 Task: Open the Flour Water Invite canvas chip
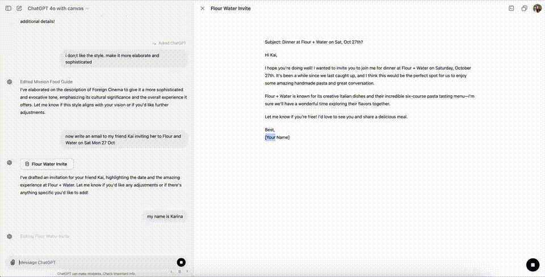click(x=47, y=164)
